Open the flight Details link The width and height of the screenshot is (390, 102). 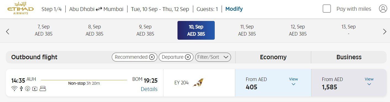pos(149,89)
